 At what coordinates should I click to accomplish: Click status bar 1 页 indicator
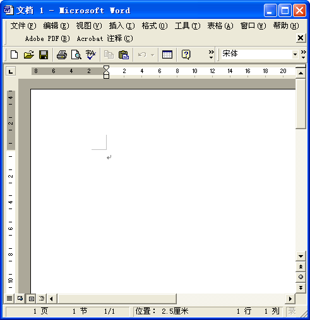(40, 311)
